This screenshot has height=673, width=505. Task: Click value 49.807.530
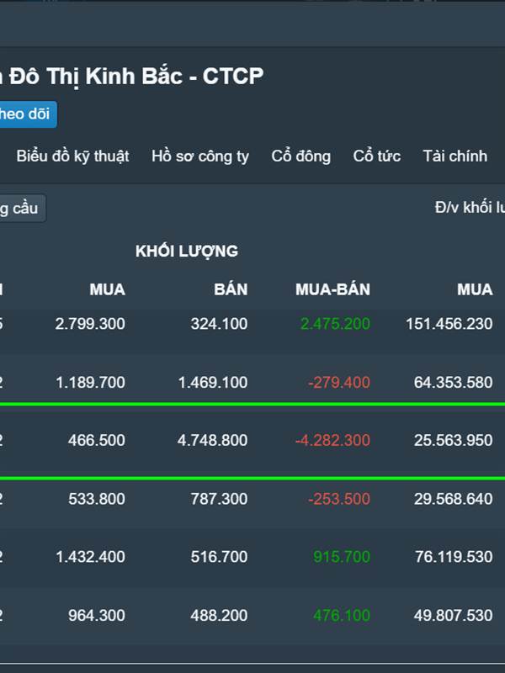pos(453,616)
